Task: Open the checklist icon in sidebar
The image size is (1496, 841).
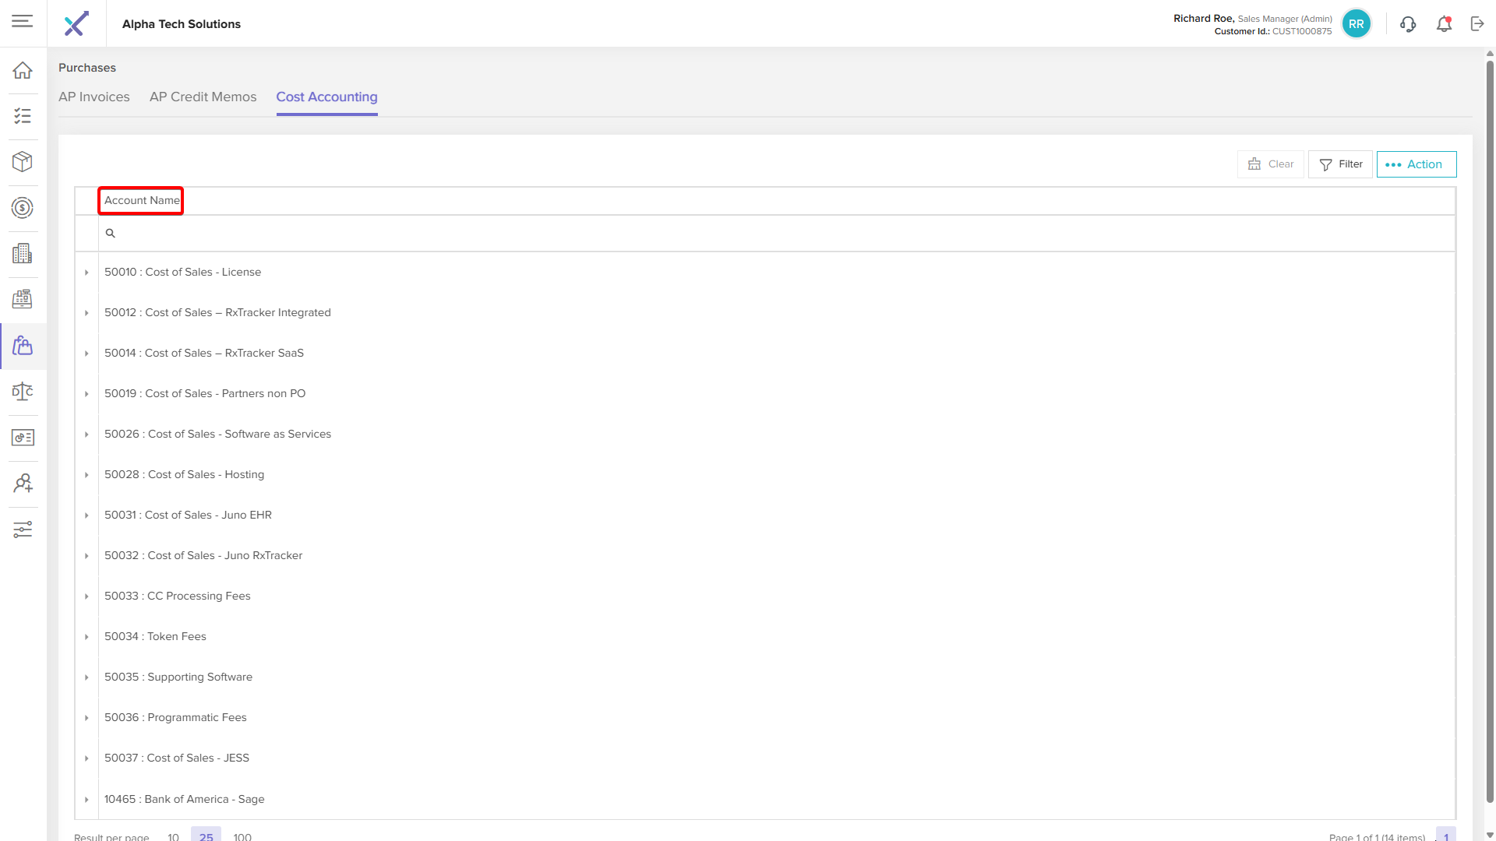Action: click(23, 116)
